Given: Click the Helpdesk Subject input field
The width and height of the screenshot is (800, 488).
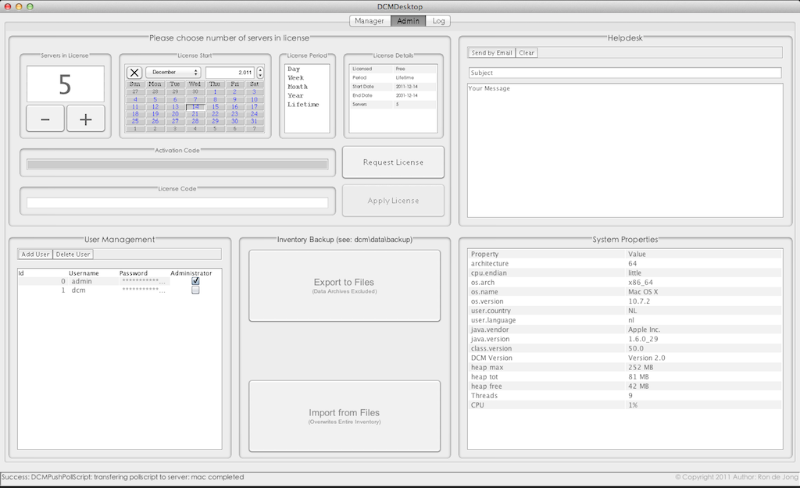Looking at the screenshot, I should (x=624, y=73).
